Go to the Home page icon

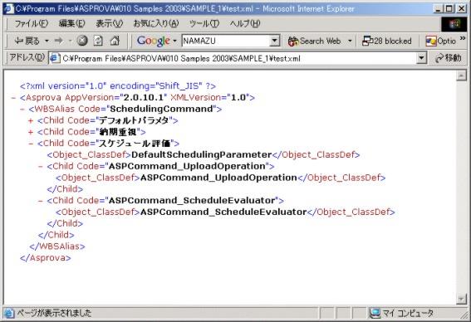(115, 41)
